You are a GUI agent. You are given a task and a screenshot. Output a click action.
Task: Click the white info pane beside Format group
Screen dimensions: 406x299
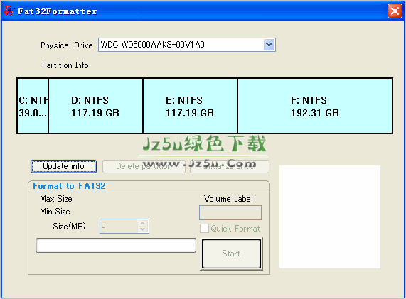[x=330, y=217]
